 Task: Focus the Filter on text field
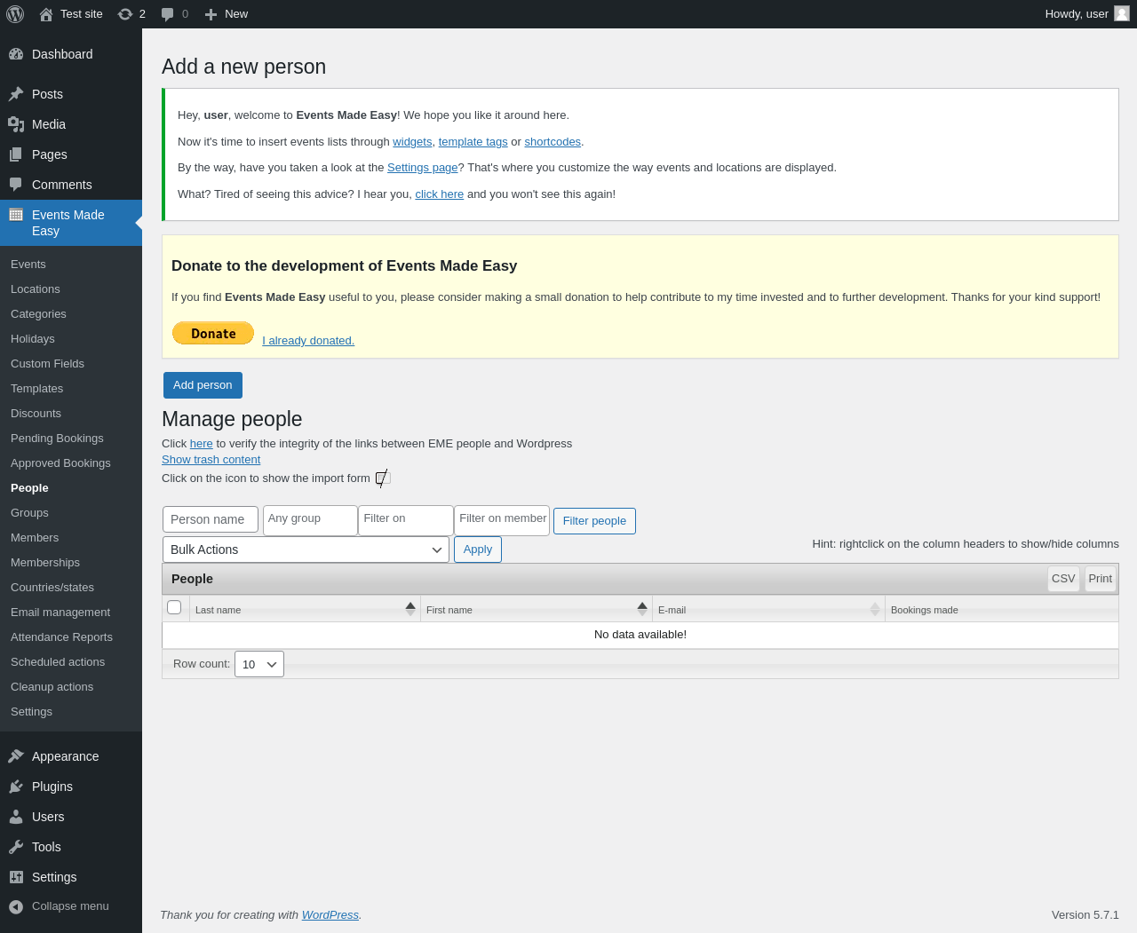(x=406, y=520)
